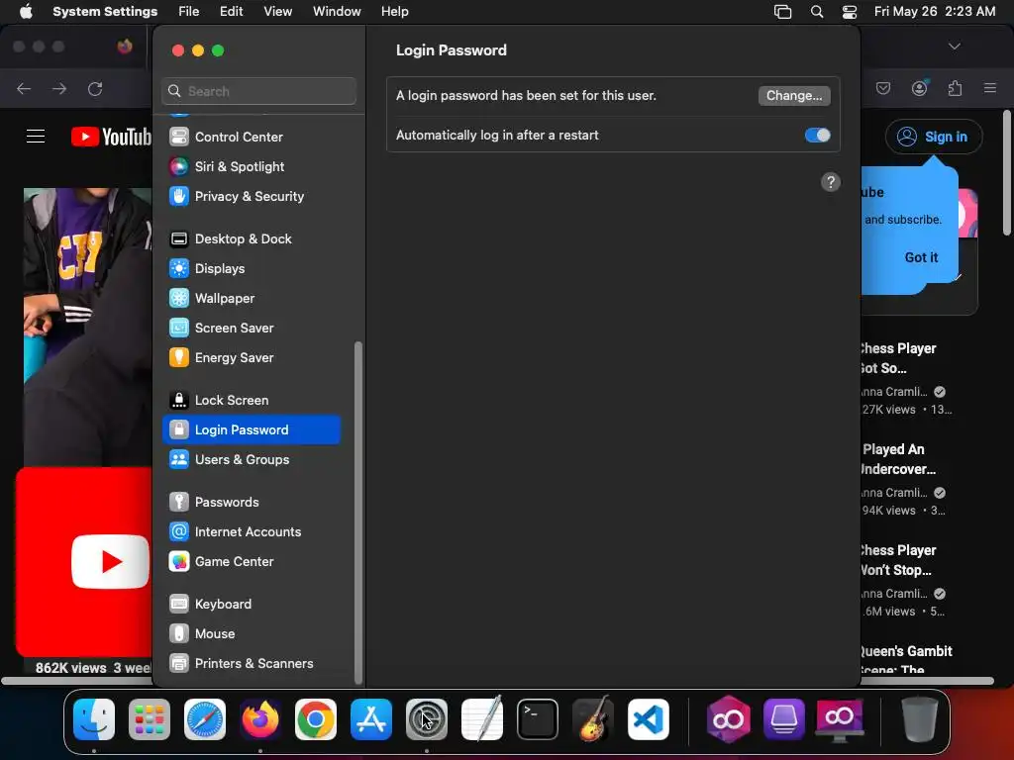
Task: Click Sign in on YouTube
Action: (934, 137)
